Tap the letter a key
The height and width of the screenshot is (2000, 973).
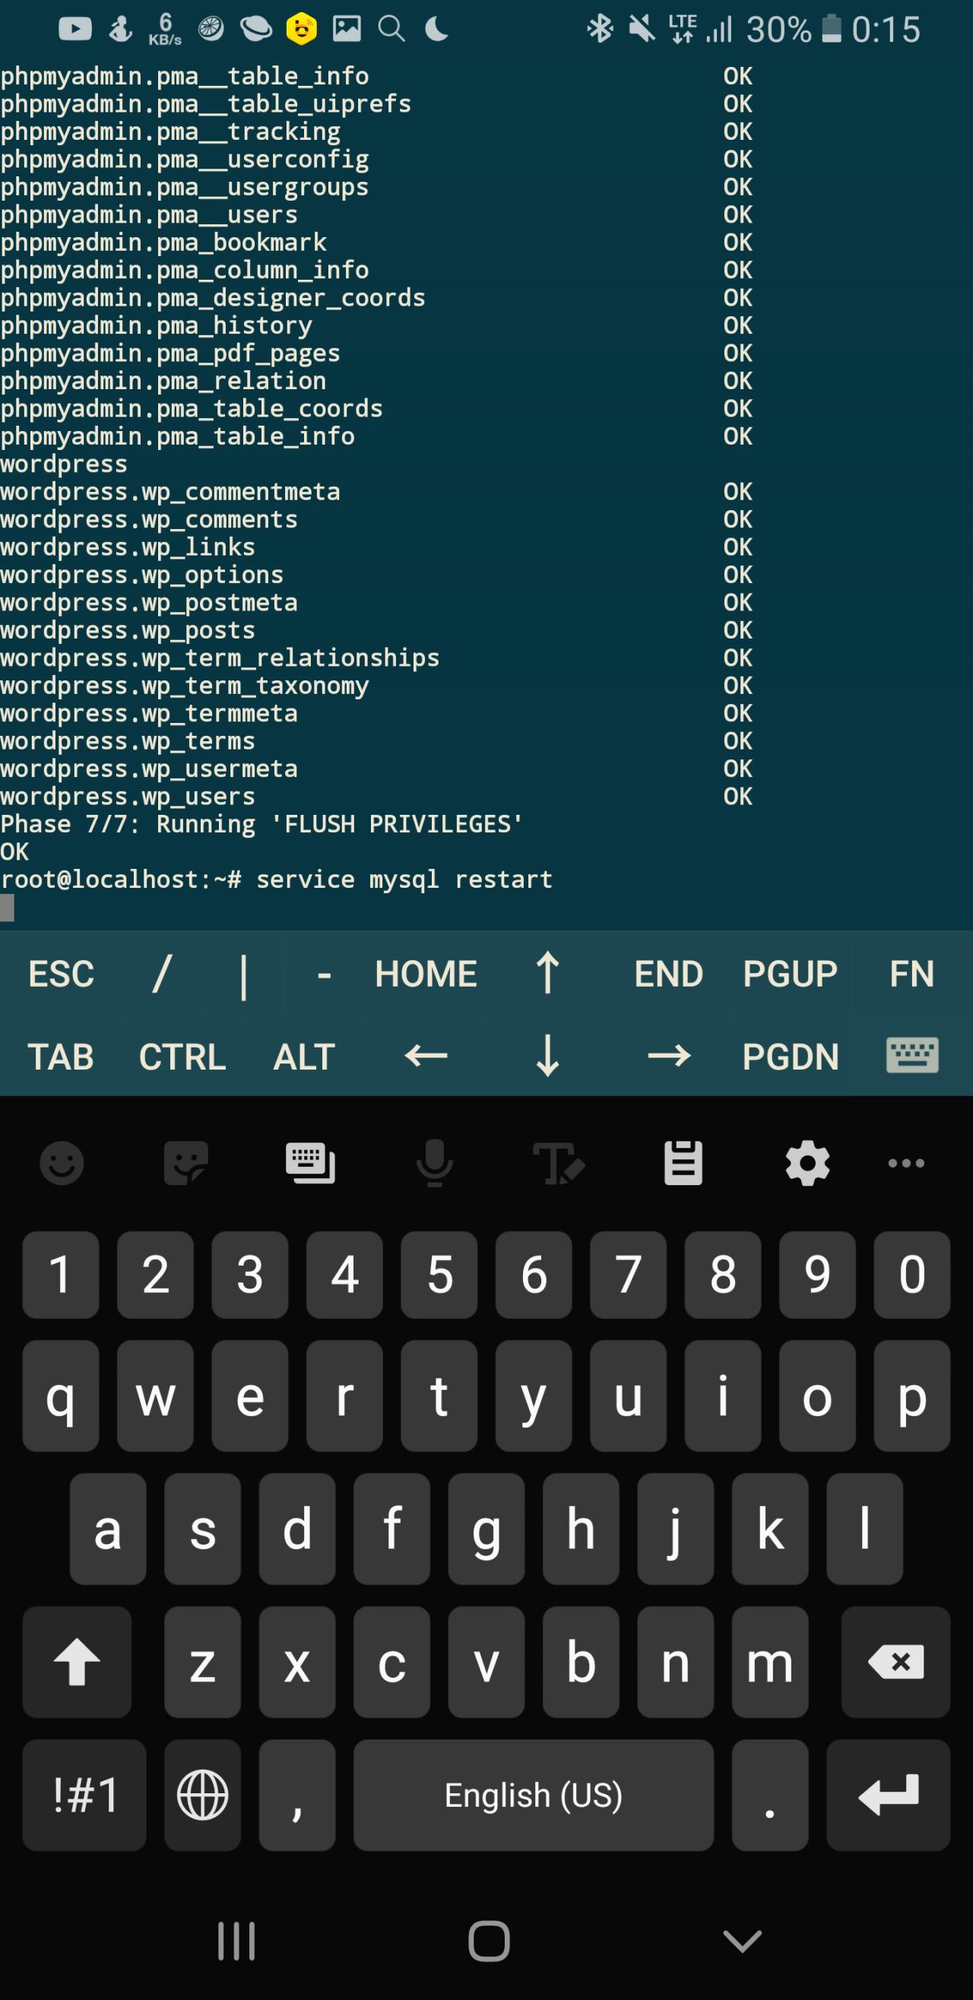click(x=108, y=1529)
